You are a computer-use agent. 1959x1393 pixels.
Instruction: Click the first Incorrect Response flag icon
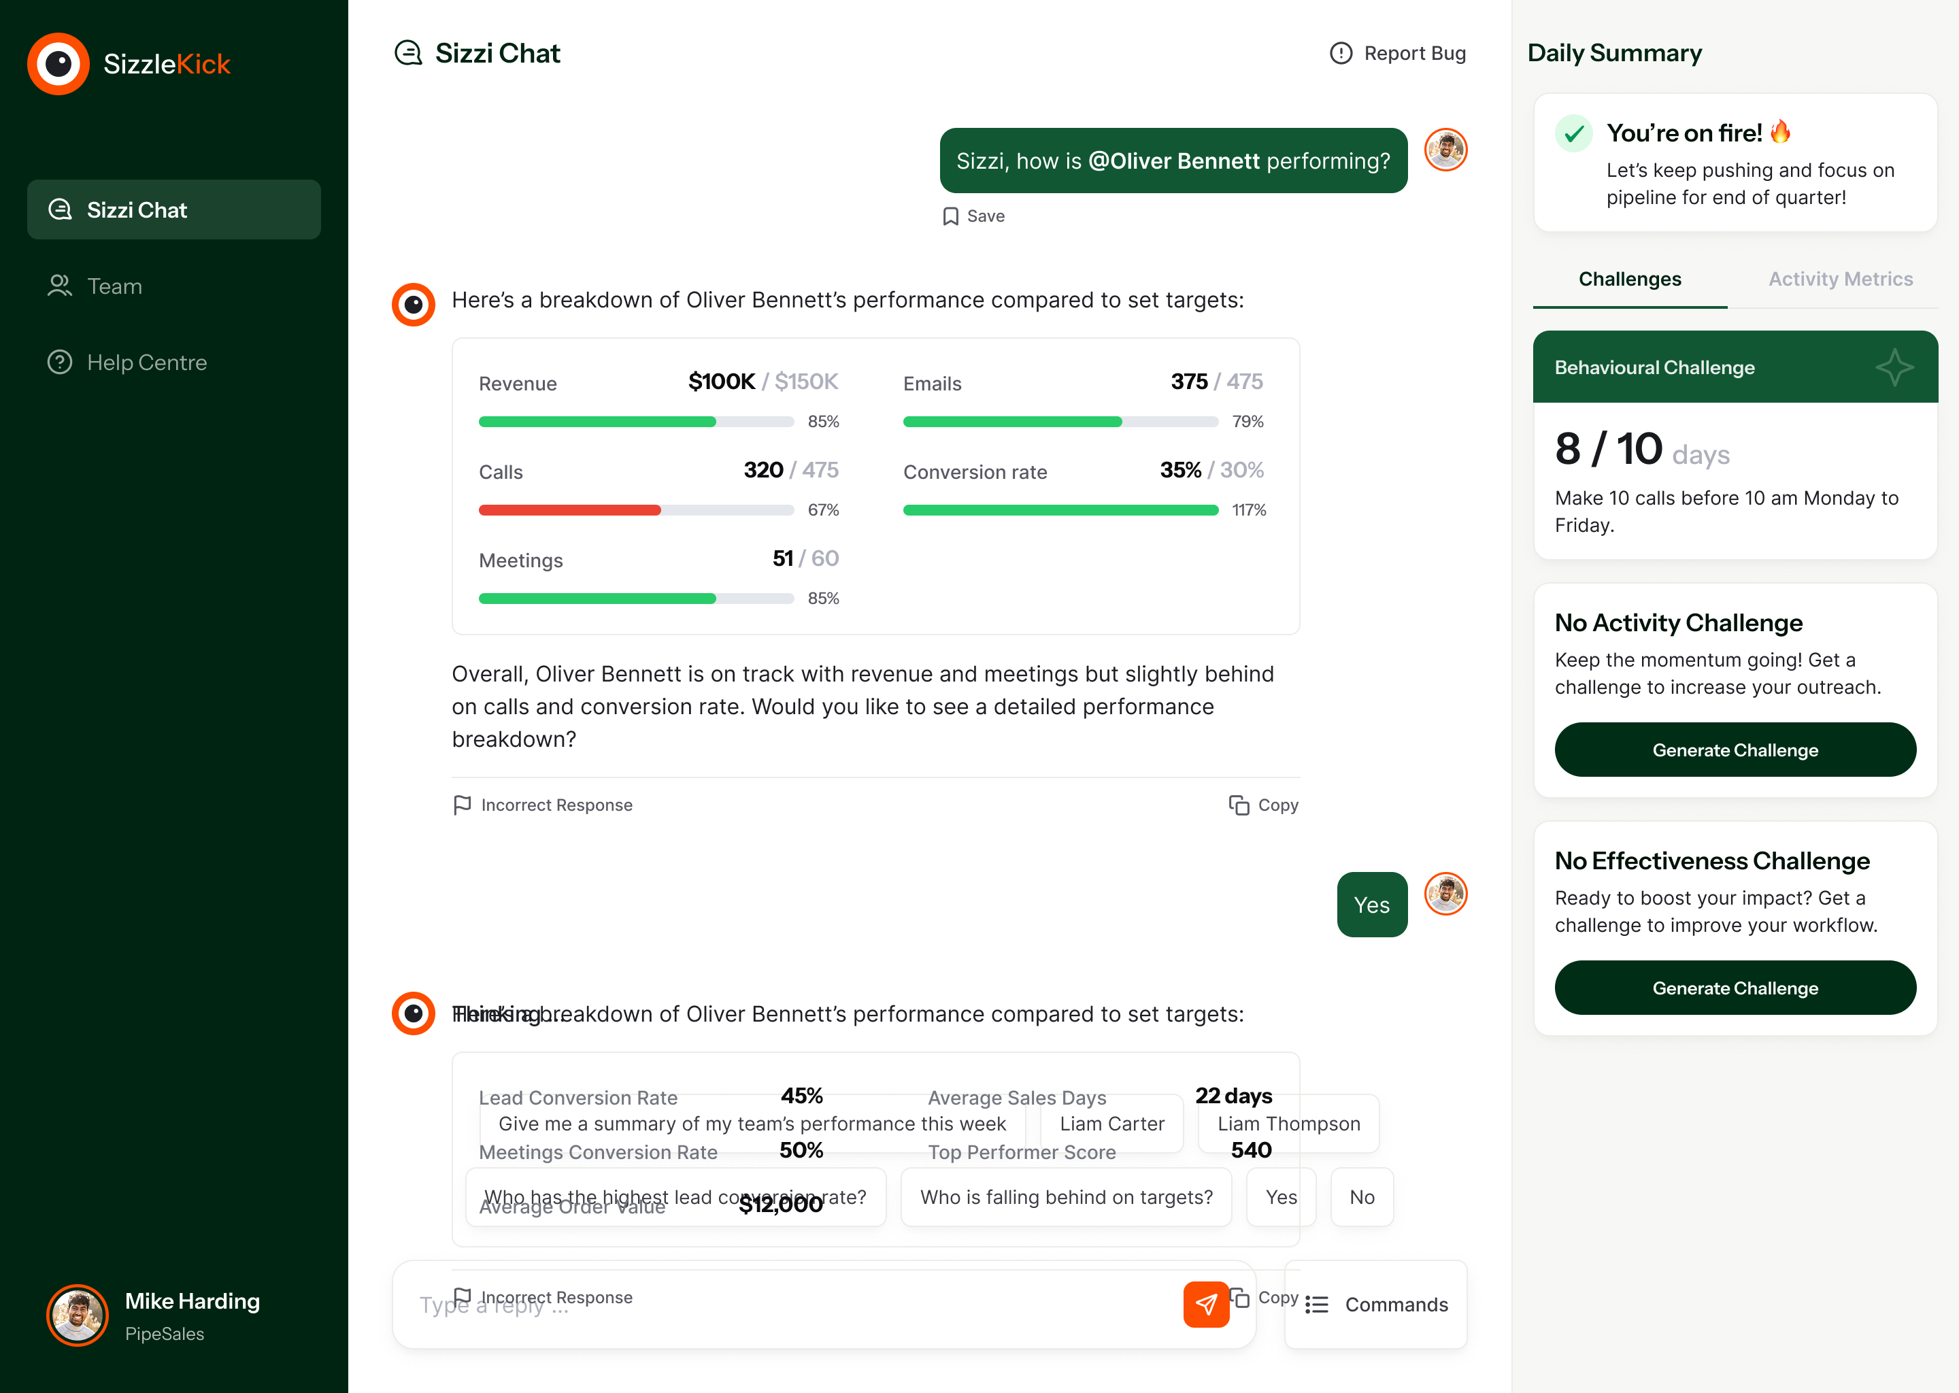tap(463, 805)
